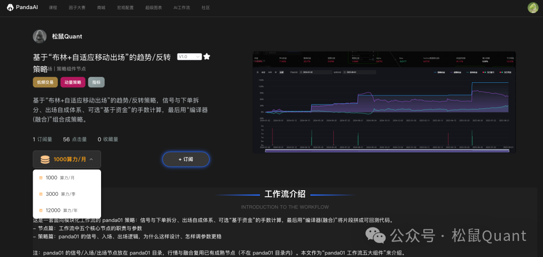Click the PandaAI logo icon
The image size is (543, 257).
(x=10, y=7)
